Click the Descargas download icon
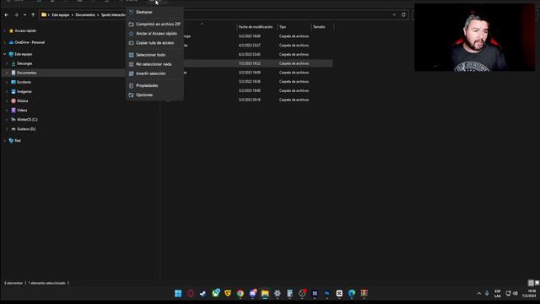The width and height of the screenshot is (540, 304). pos(13,63)
